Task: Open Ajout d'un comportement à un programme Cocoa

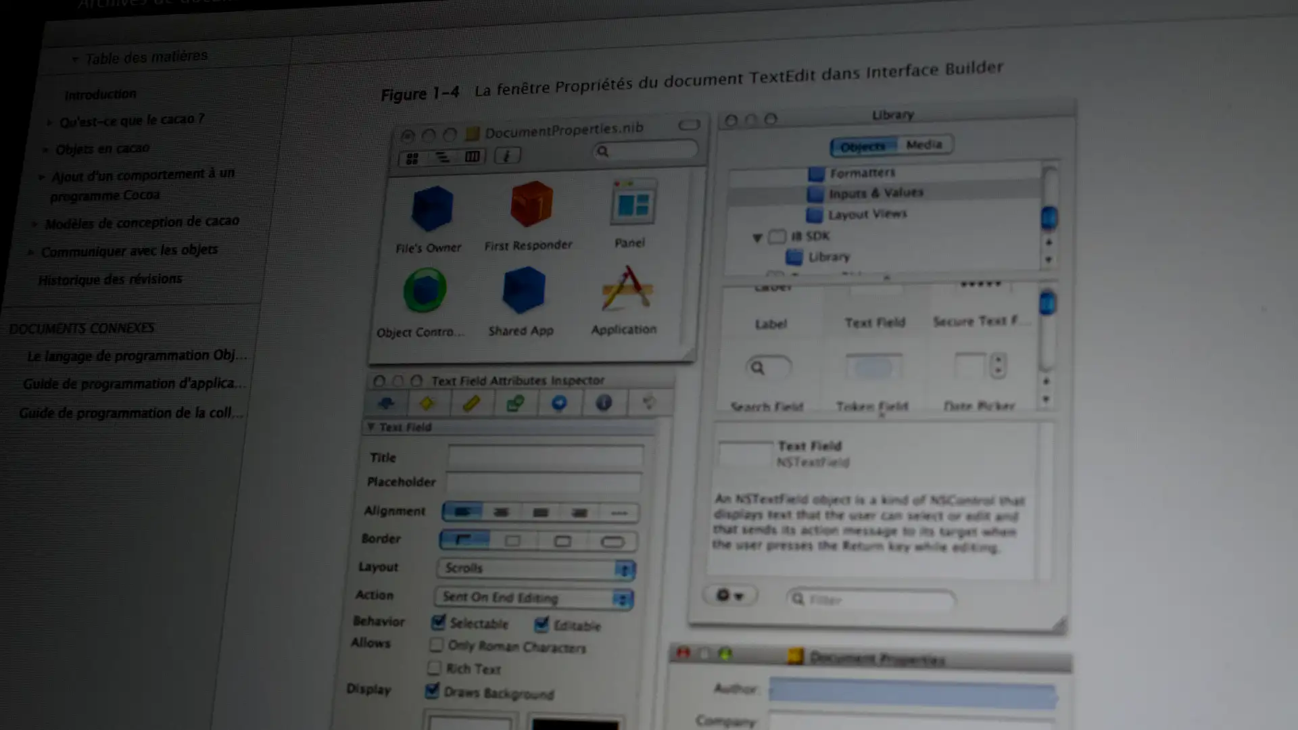Action: pyautogui.click(x=142, y=185)
